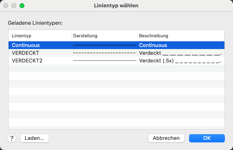Image resolution: width=233 pixels, height=150 pixels.
Task: Click the divider between Linientyp and Darstellung columns
Action: pos(72,36)
